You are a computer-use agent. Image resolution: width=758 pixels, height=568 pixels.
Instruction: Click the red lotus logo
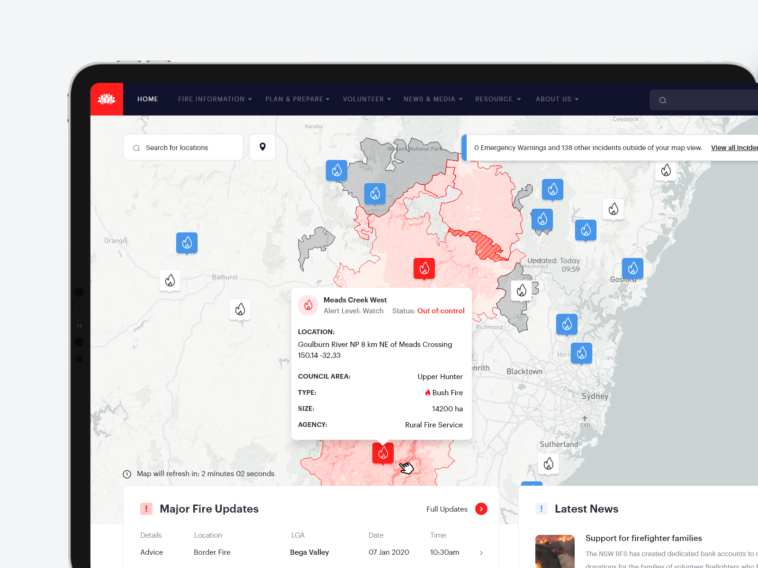pos(107,99)
